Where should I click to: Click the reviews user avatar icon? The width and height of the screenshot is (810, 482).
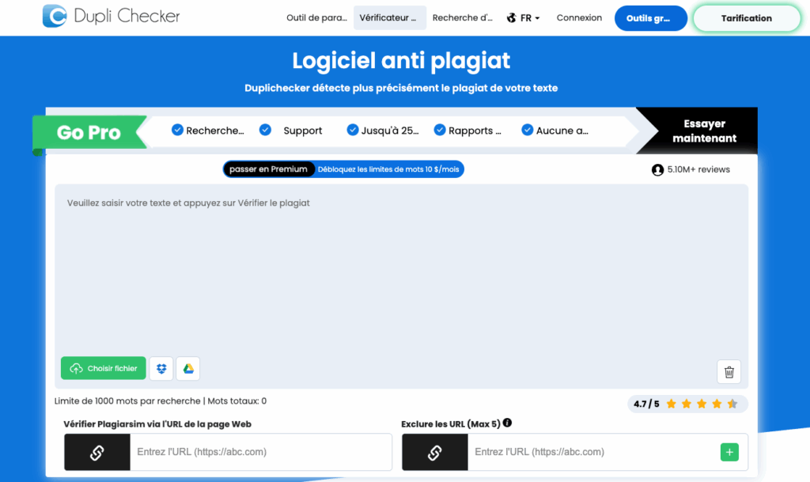[657, 169]
